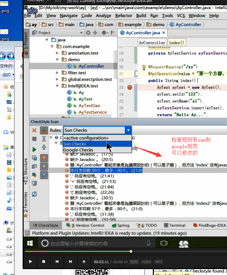Open the Z: Structure side tab
227x275 pixels.
[26, 171]
